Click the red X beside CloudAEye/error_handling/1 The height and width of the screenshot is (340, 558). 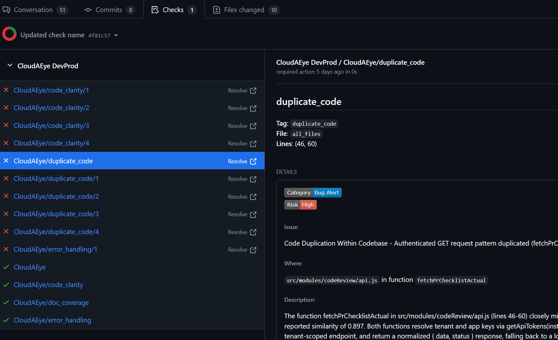pyautogui.click(x=6, y=249)
